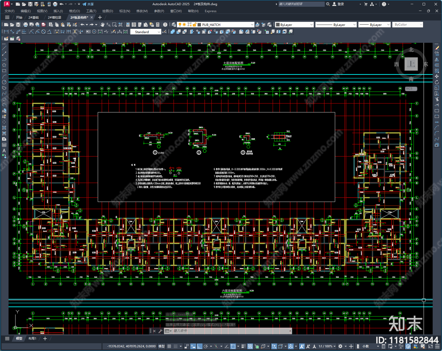
Task: Click the Help question mark in toolbar
Action: tap(165, 25)
